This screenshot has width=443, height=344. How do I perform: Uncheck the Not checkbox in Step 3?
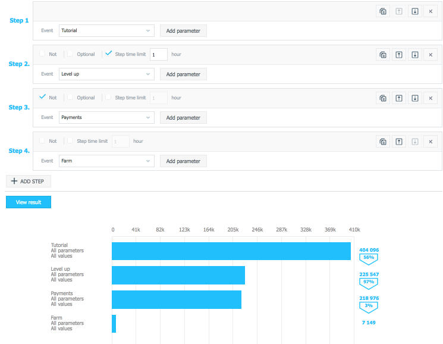(42, 98)
